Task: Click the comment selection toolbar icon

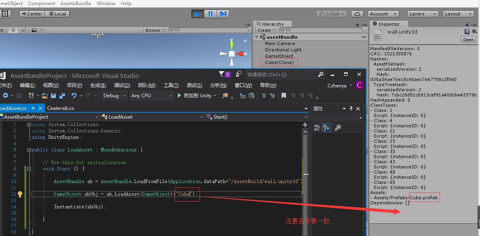Action: coord(263,95)
